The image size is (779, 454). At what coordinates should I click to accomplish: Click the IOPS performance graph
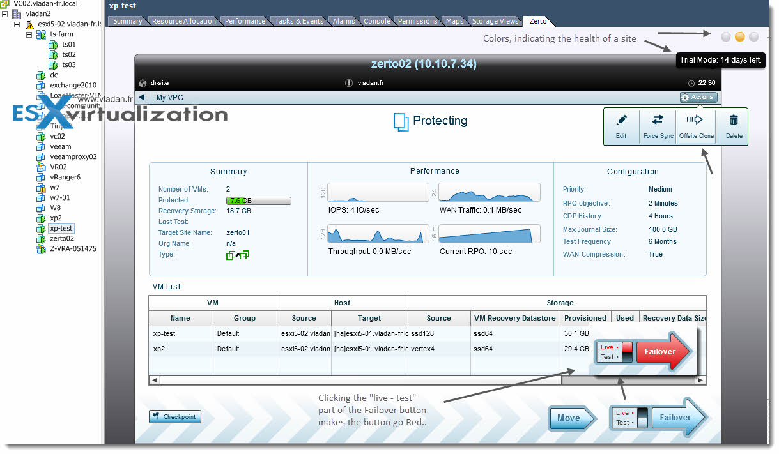point(378,192)
